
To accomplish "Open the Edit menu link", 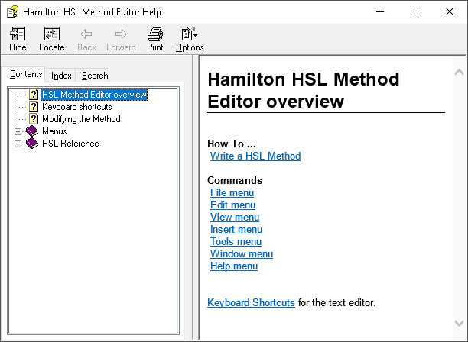I will pyautogui.click(x=232, y=205).
